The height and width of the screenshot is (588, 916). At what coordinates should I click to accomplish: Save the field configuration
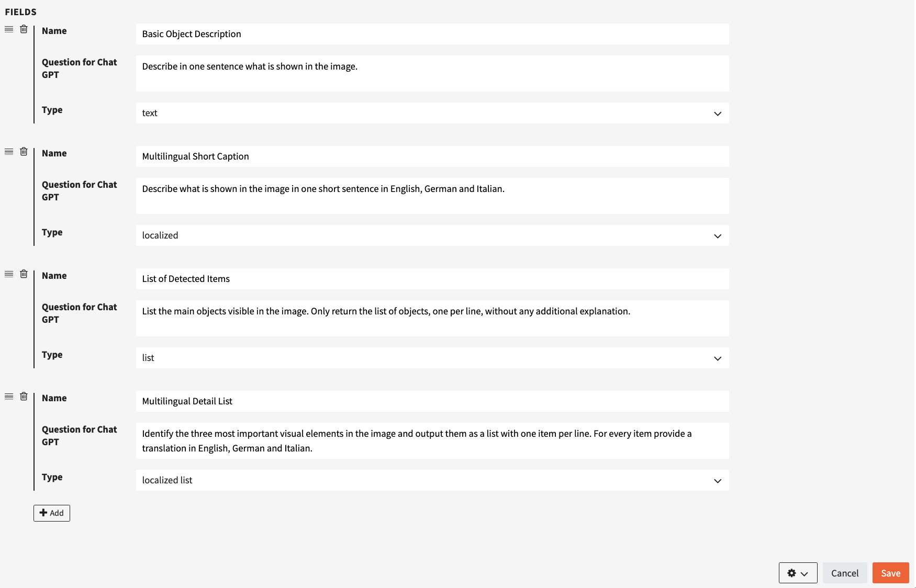890,573
